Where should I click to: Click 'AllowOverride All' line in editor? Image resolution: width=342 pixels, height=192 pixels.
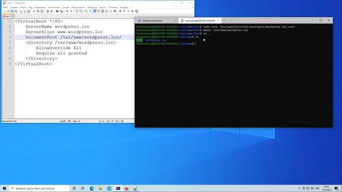58,48
